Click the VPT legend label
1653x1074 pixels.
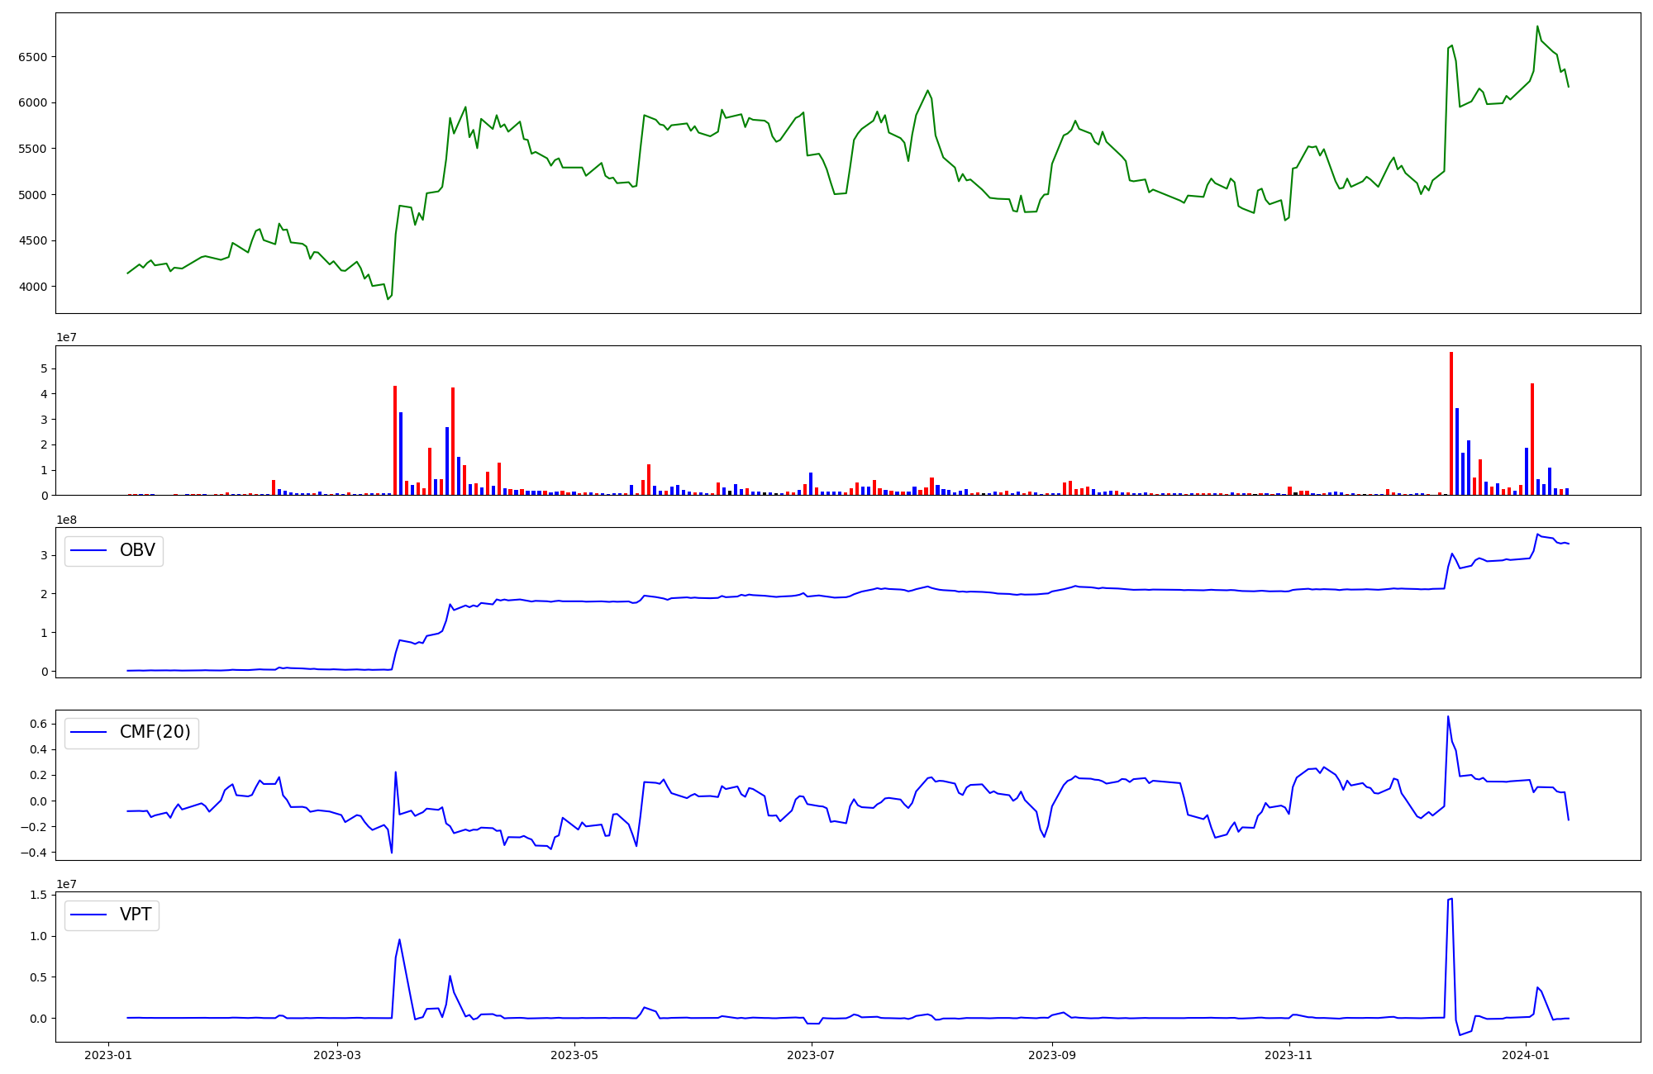click(x=136, y=915)
